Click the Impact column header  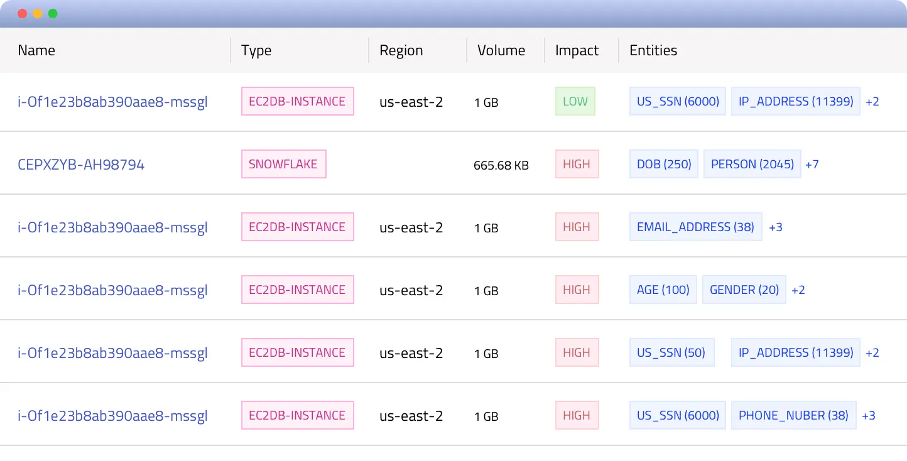click(x=577, y=50)
